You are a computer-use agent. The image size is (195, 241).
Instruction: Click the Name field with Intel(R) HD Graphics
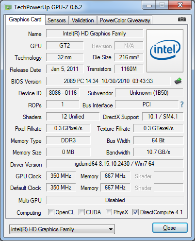95,34
